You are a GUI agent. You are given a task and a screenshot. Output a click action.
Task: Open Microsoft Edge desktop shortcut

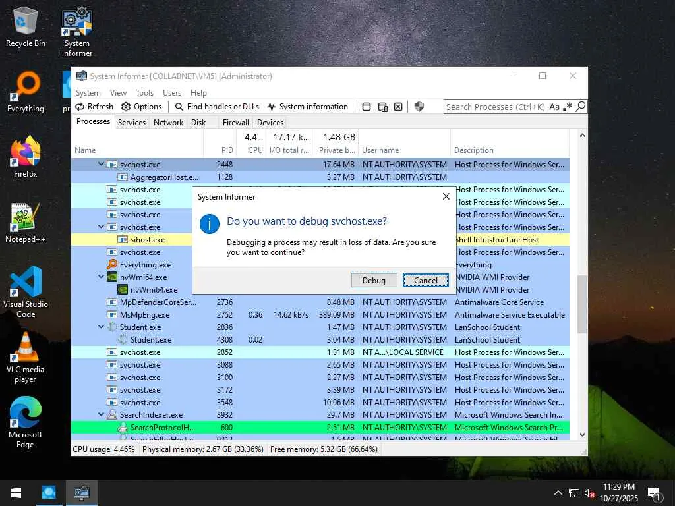[x=26, y=422]
